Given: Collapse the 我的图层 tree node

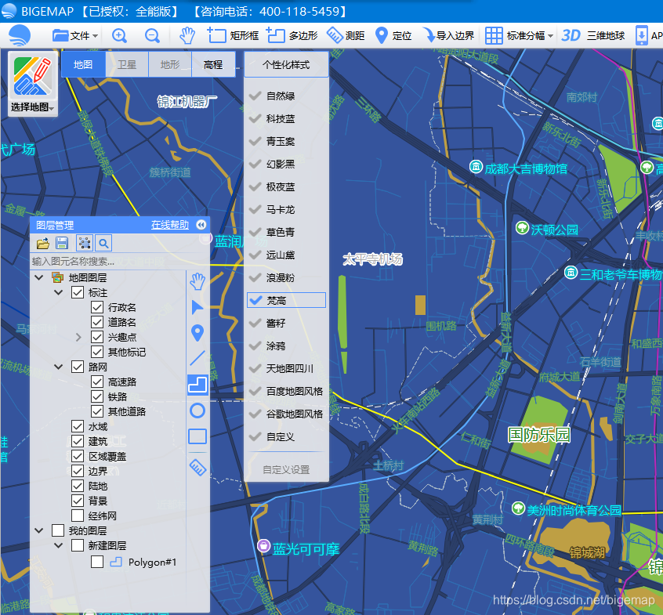Looking at the screenshot, I should tap(39, 530).
